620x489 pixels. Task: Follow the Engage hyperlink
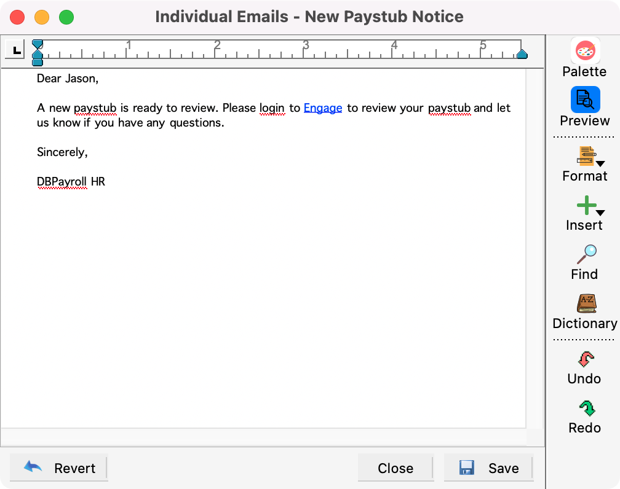click(x=323, y=108)
